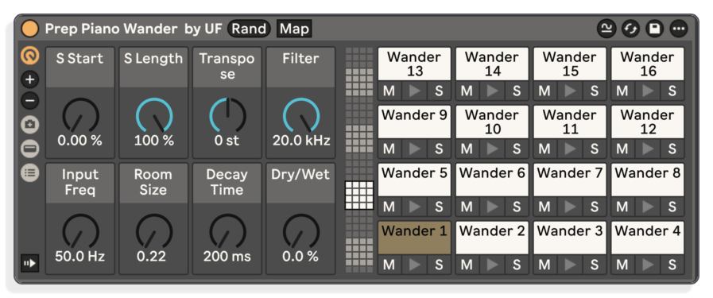
Task: Select the Wander 1 pad
Action: [x=414, y=238]
